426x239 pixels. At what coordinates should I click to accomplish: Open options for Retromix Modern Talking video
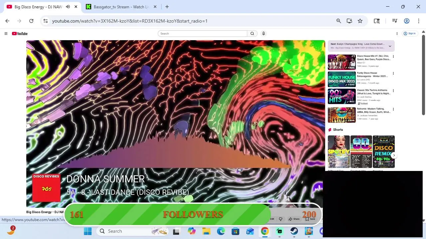coord(393,109)
